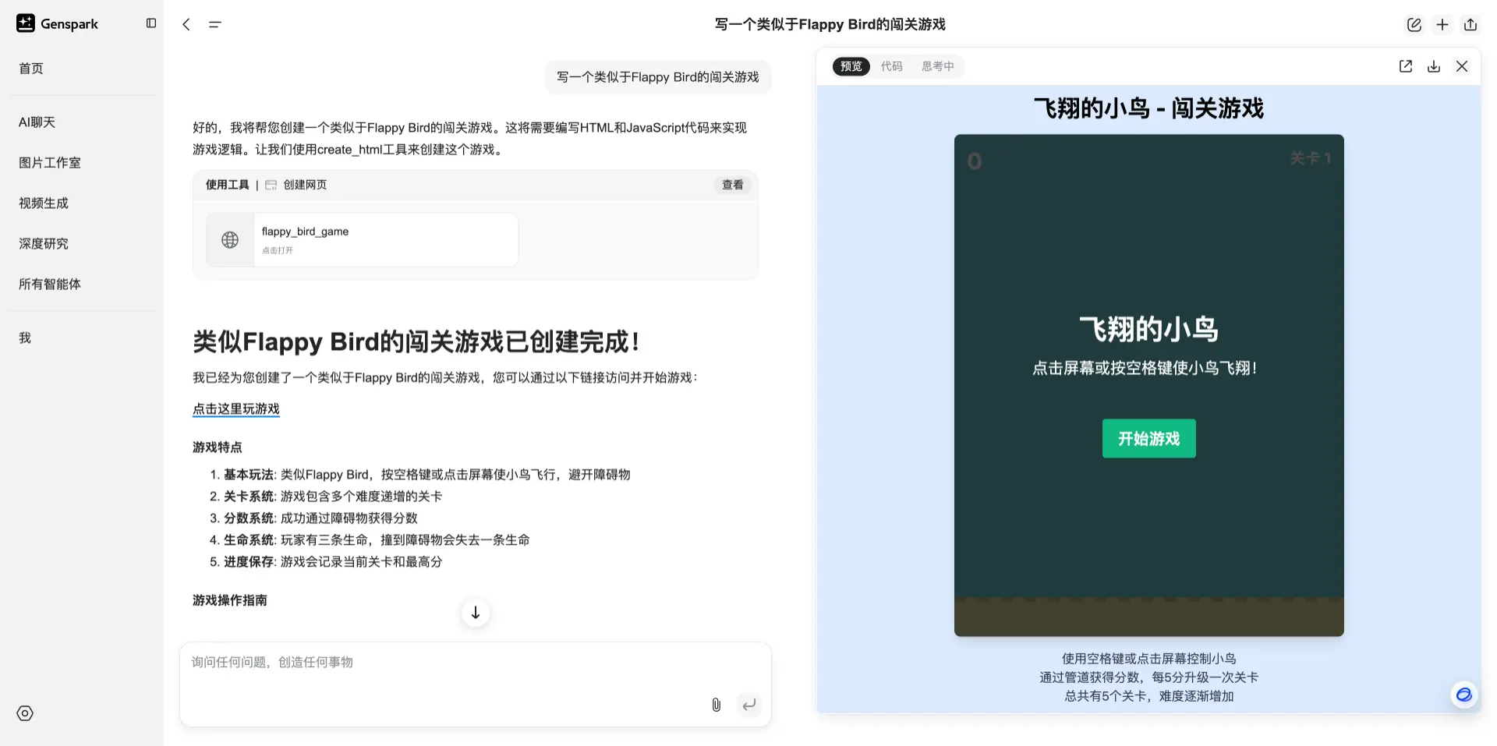Attach a file with the paperclip icon
The height and width of the screenshot is (746, 1497).
click(x=716, y=705)
